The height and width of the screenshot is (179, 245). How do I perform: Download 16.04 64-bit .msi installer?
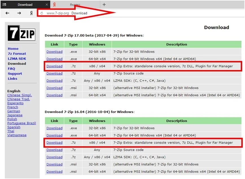pyautogui.click(x=54, y=171)
